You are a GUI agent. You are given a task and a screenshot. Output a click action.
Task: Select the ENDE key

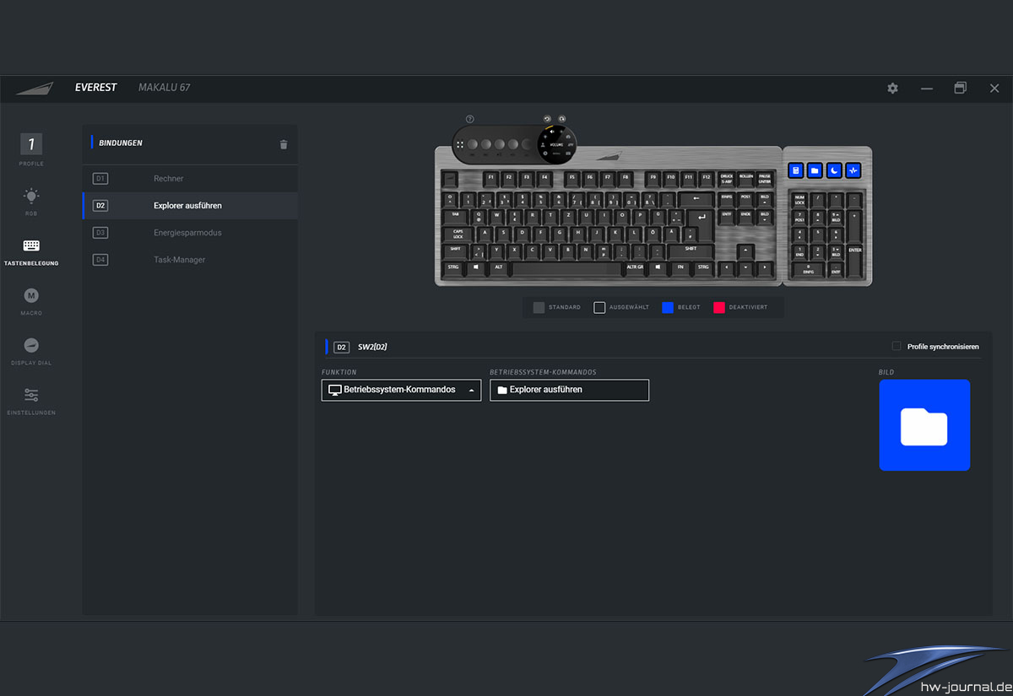745,216
